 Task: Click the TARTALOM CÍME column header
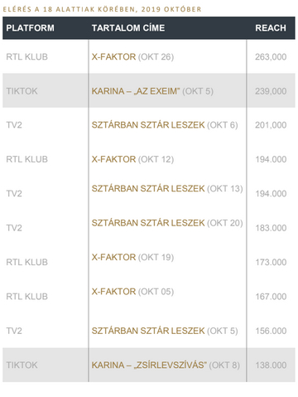coord(128,28)
